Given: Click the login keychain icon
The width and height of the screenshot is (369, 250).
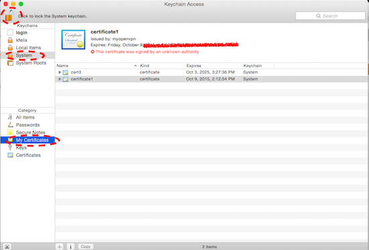Looking at the screenshot, I should [10, 32].
